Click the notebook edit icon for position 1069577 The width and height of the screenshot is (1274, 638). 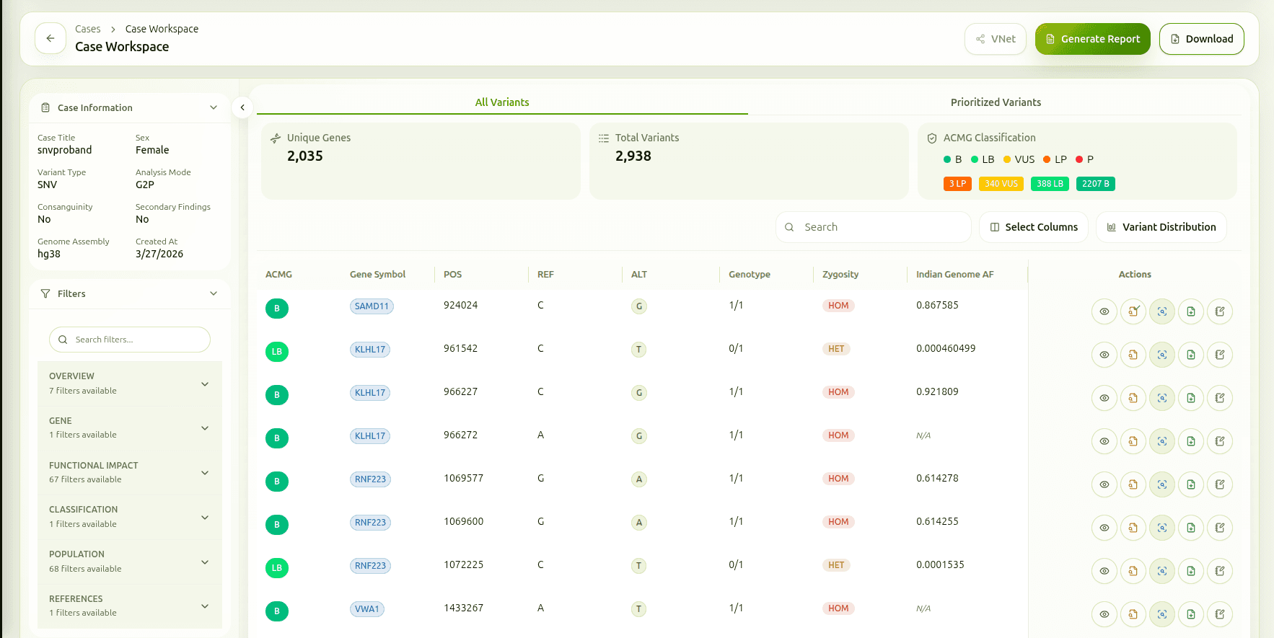coord(1220,484)
